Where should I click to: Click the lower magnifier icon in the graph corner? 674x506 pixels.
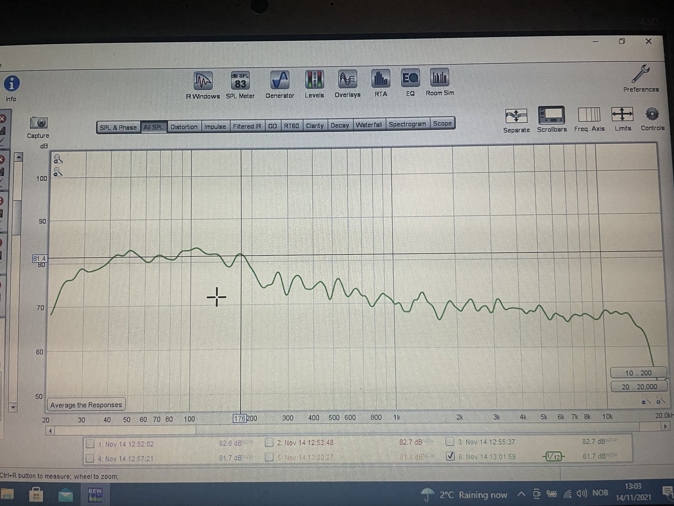tap(58, 172)
